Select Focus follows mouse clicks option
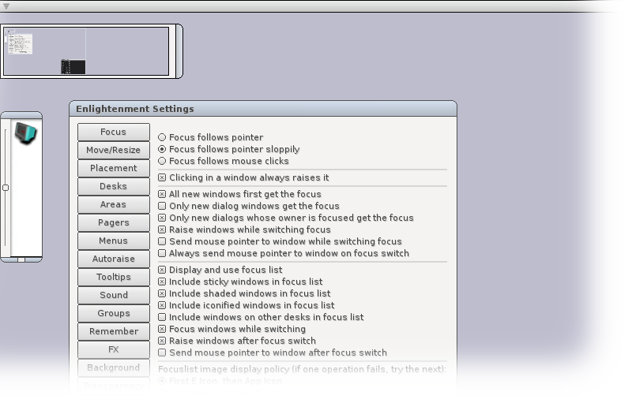 162,161
